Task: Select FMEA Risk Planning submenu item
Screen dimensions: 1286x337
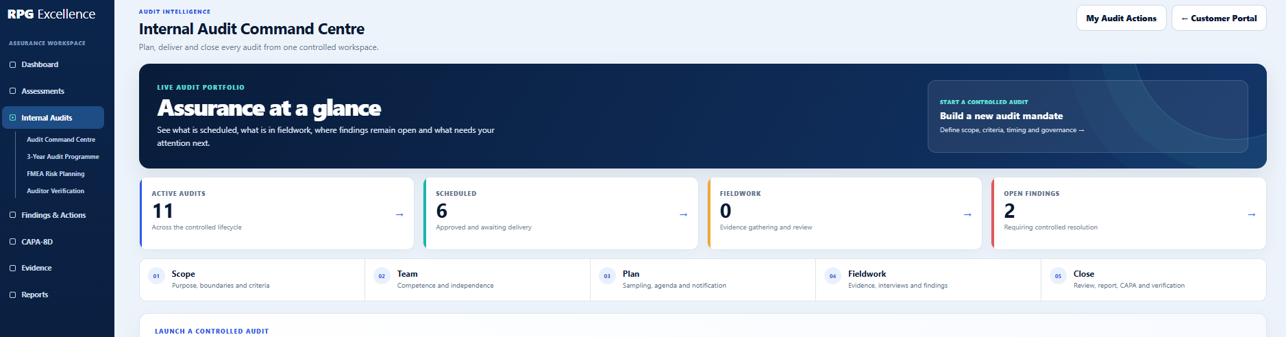Action: [x=55, y=174]
